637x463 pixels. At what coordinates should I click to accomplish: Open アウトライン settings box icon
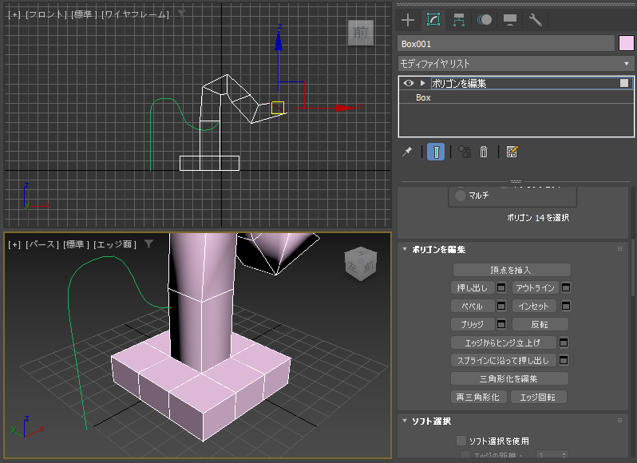pyautogui.click(x=565, y=288)
